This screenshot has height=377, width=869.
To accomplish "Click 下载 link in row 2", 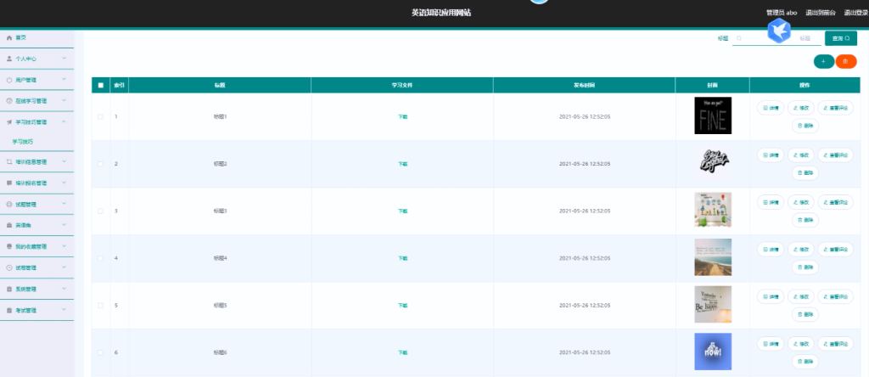I will 402,164.
